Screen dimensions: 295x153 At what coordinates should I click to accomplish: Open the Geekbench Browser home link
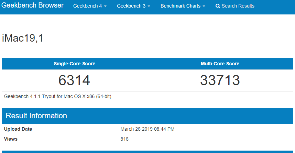coord(32,5)
